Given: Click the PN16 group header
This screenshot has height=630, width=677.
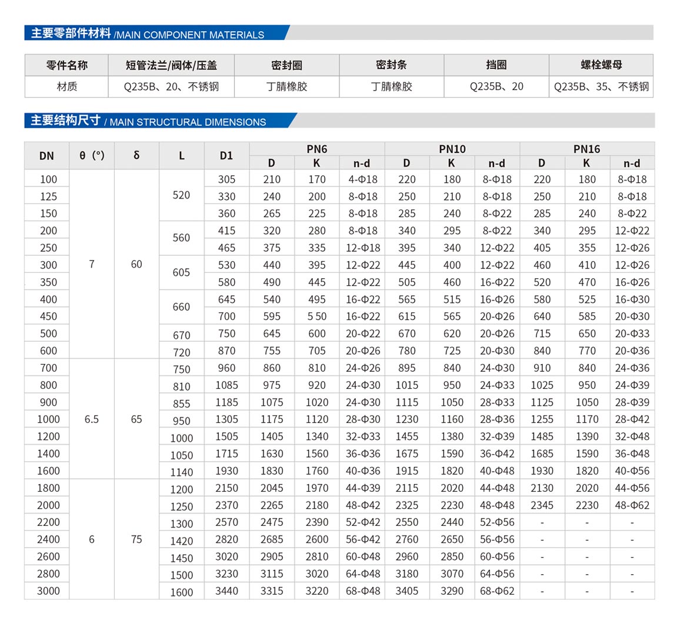Looking at the screenshot, I should click(586, 149).
